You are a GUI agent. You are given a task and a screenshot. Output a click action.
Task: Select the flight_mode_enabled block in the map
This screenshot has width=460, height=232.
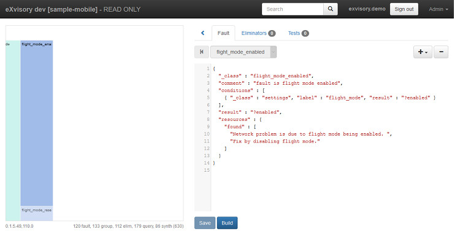(37, 123)
